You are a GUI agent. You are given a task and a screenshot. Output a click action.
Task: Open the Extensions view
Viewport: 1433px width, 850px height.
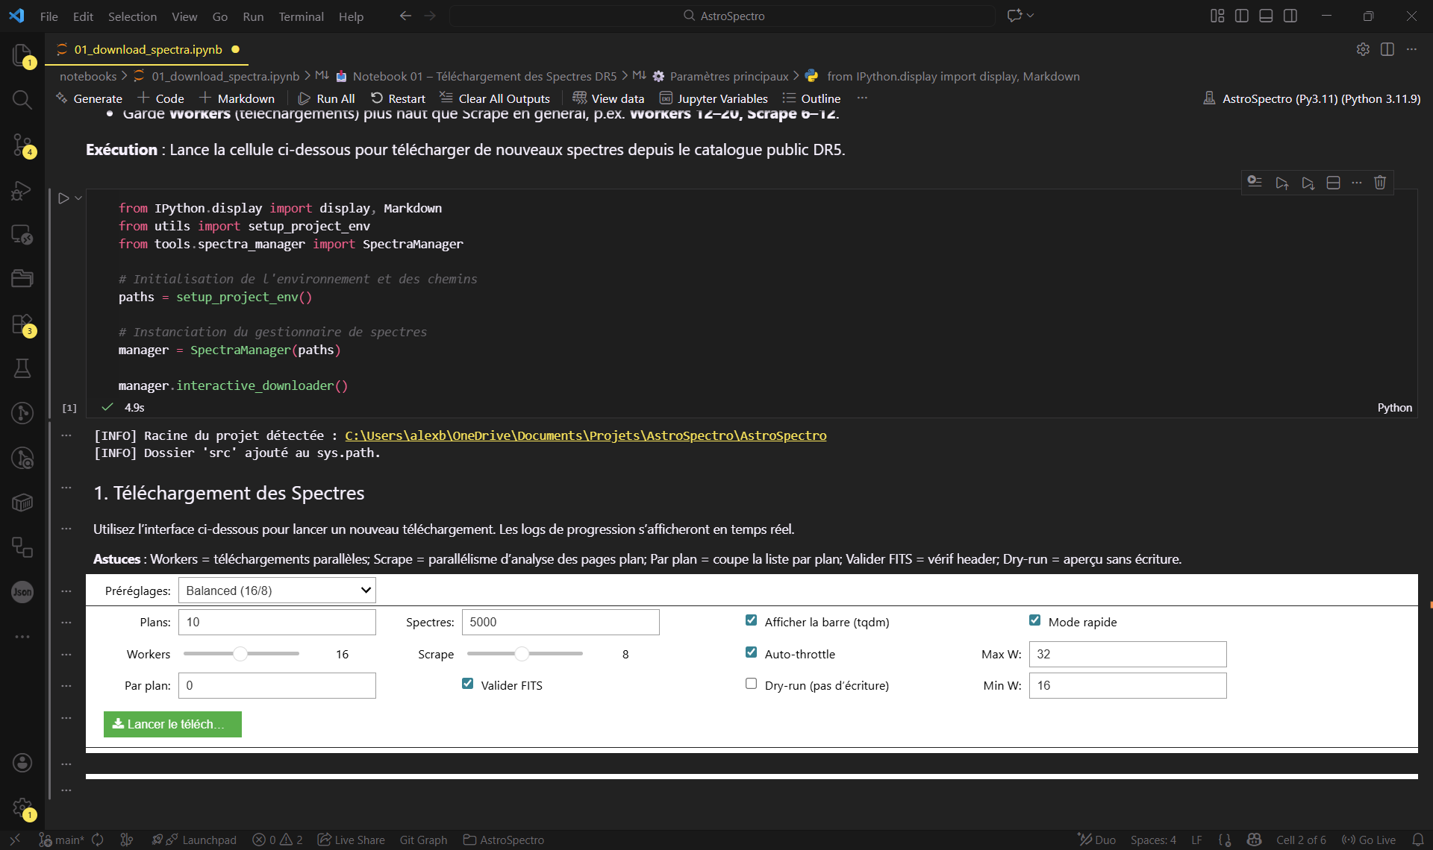[x=22, y=324]
